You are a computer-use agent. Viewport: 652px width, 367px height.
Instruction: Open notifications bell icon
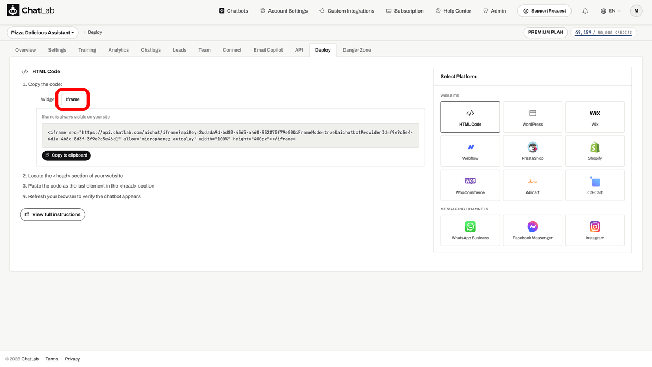[x=585, y=11]
